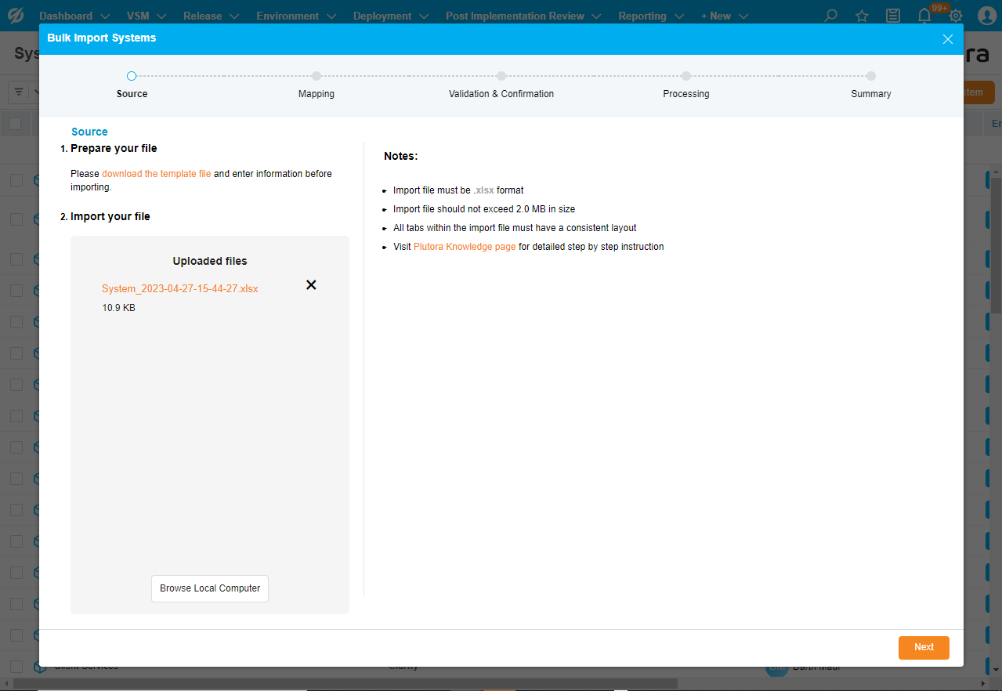Open the settings gear icon
The height and width of the screenshot is (691, 1002).
point(956,16)
